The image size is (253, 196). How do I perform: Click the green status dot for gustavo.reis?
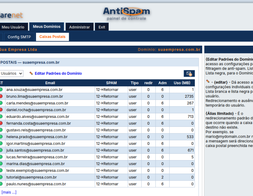pyautogui.click(x=1, y=130)
